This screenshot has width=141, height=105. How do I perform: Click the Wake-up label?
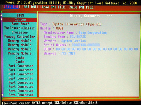[x=50, y=53]
